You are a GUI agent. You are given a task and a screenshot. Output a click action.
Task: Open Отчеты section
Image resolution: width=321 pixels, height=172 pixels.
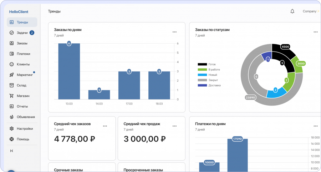(22, 106)
